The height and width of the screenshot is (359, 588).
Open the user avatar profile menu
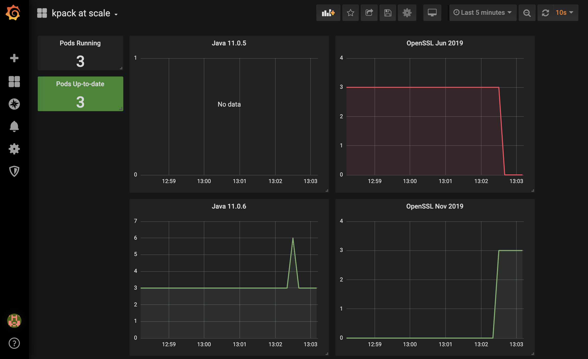click(x=14, y=320)
